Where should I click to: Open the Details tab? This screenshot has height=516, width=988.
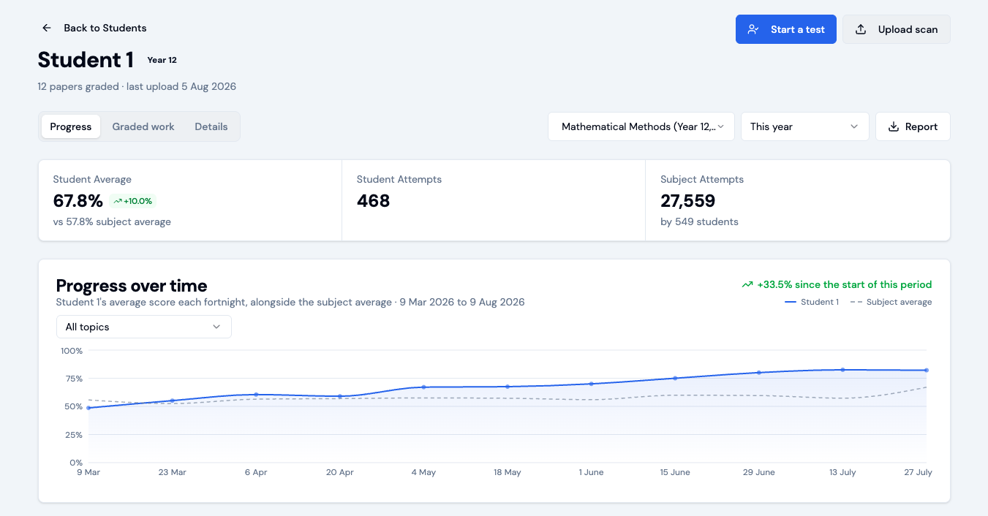211,126
